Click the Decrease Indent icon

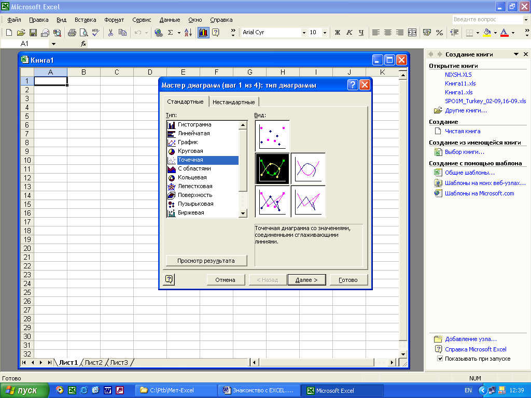(x=454, y=33)
